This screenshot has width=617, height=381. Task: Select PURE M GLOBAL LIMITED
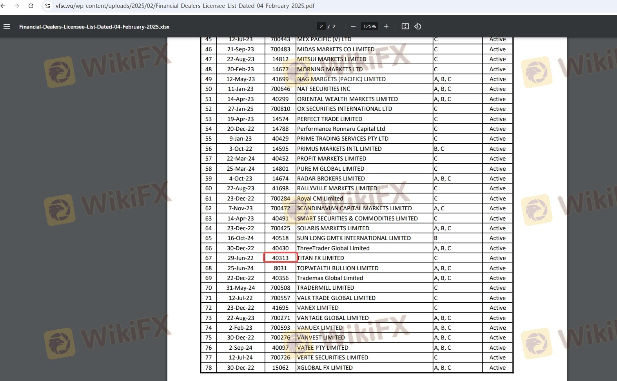331,169
